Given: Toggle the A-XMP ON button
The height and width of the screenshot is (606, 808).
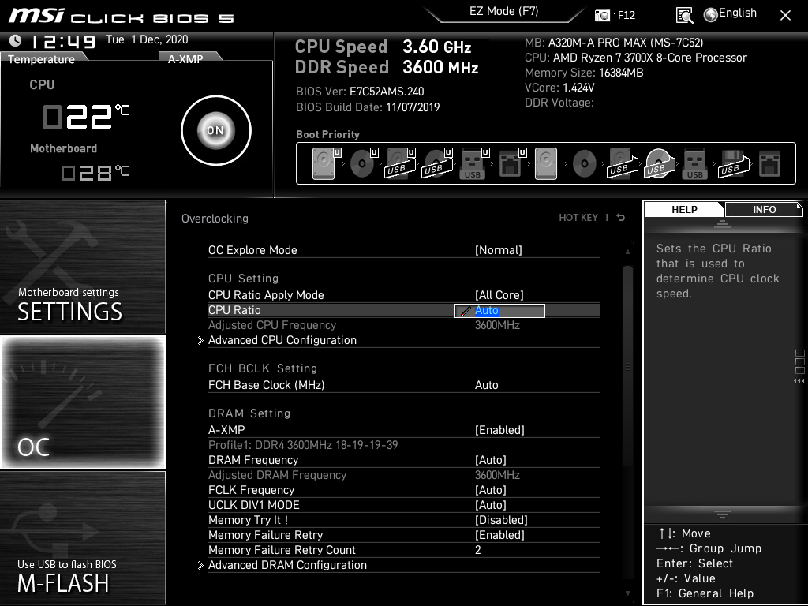Looking at the screenshot, I should [216, 130].
